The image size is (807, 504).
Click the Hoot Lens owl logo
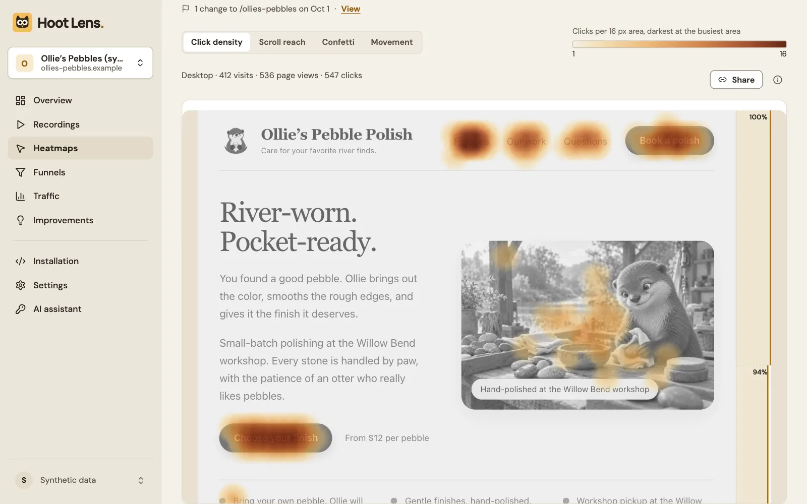pyautogui.click(x=22, y=23)
